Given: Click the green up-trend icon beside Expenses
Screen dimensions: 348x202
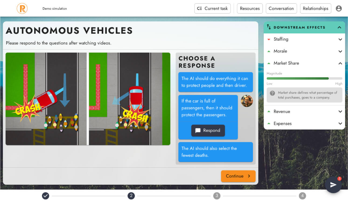Looking at the screenshot, I should pyautogui.click(x=269, y=124).
